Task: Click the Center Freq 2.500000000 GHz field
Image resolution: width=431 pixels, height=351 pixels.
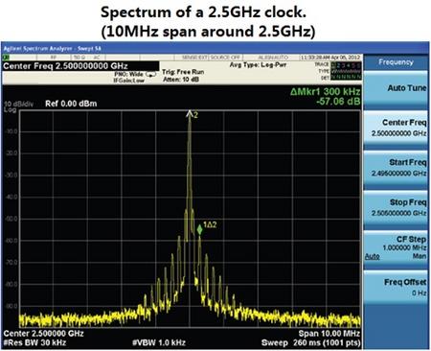Action: (x=80, y=66)
